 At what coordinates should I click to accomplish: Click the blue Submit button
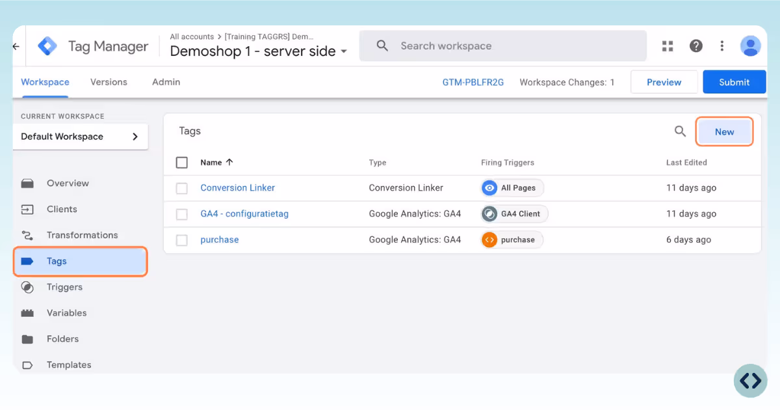pyautogui.click(x=734, y=82)
